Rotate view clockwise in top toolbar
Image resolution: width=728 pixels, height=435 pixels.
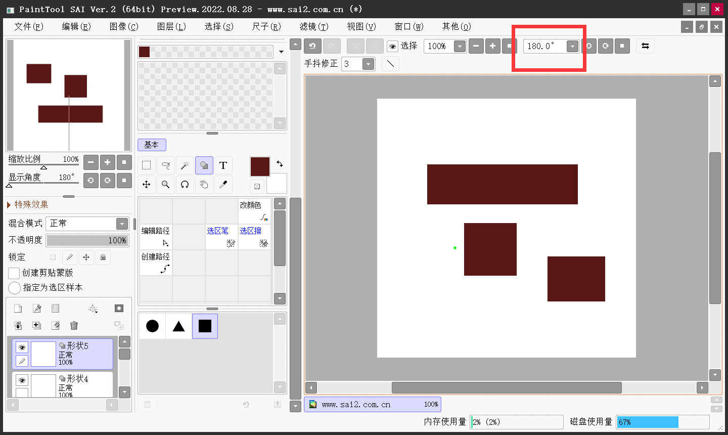(x=605, y=46)
